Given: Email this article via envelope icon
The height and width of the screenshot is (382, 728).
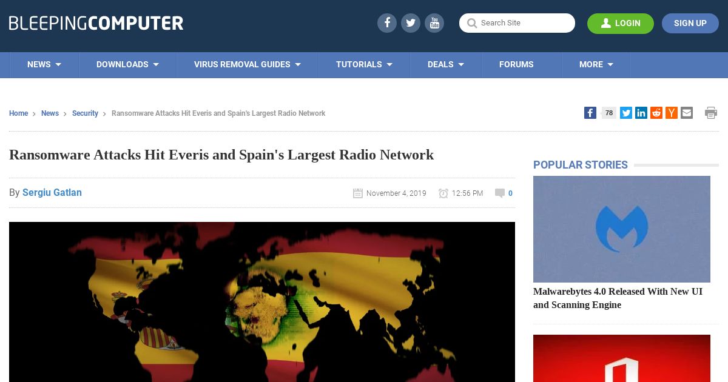Looking at the screenshot, I should click(x=687, y=113).
